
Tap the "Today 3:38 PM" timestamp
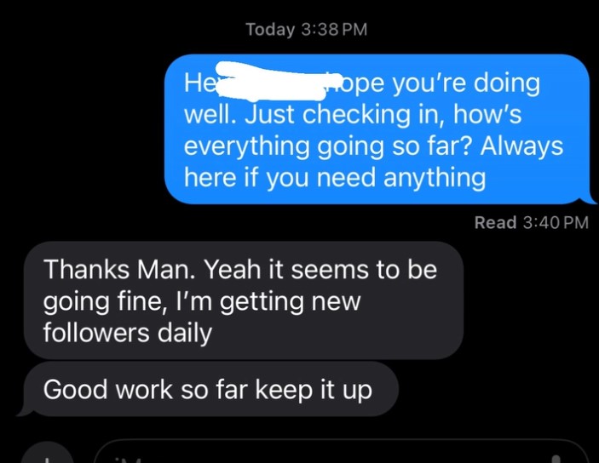[307, 30]
